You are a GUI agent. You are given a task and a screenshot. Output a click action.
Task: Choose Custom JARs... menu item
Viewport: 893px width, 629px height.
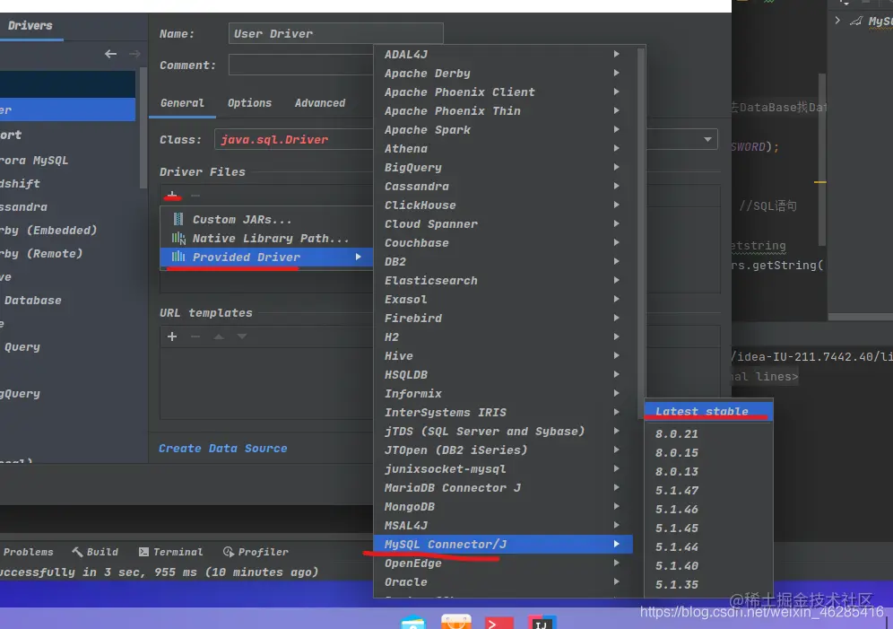pos(266,219)
